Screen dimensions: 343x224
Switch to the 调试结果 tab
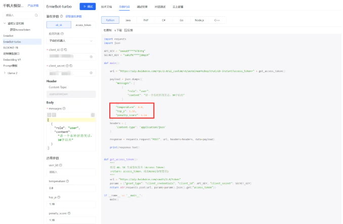[142, 7]
